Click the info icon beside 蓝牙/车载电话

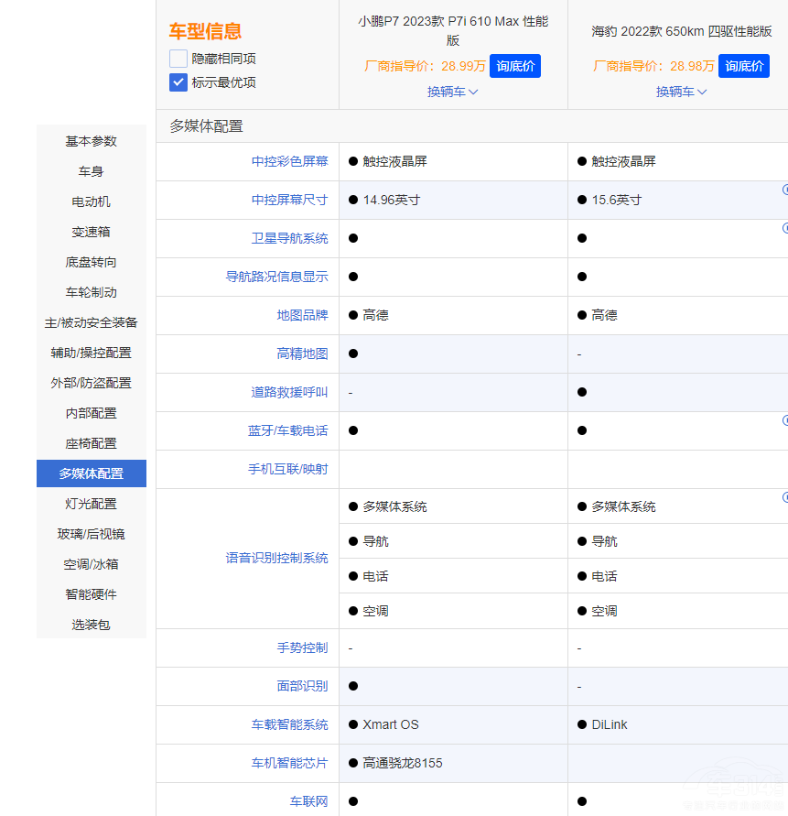tap(784, 421)
